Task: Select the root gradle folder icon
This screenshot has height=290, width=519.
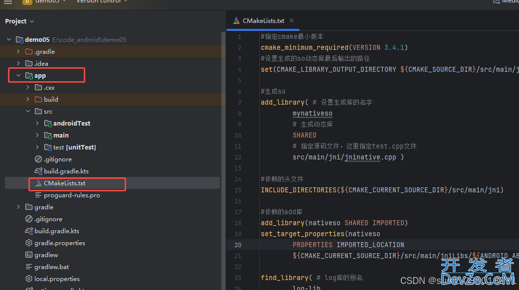Action: [29, 207]
